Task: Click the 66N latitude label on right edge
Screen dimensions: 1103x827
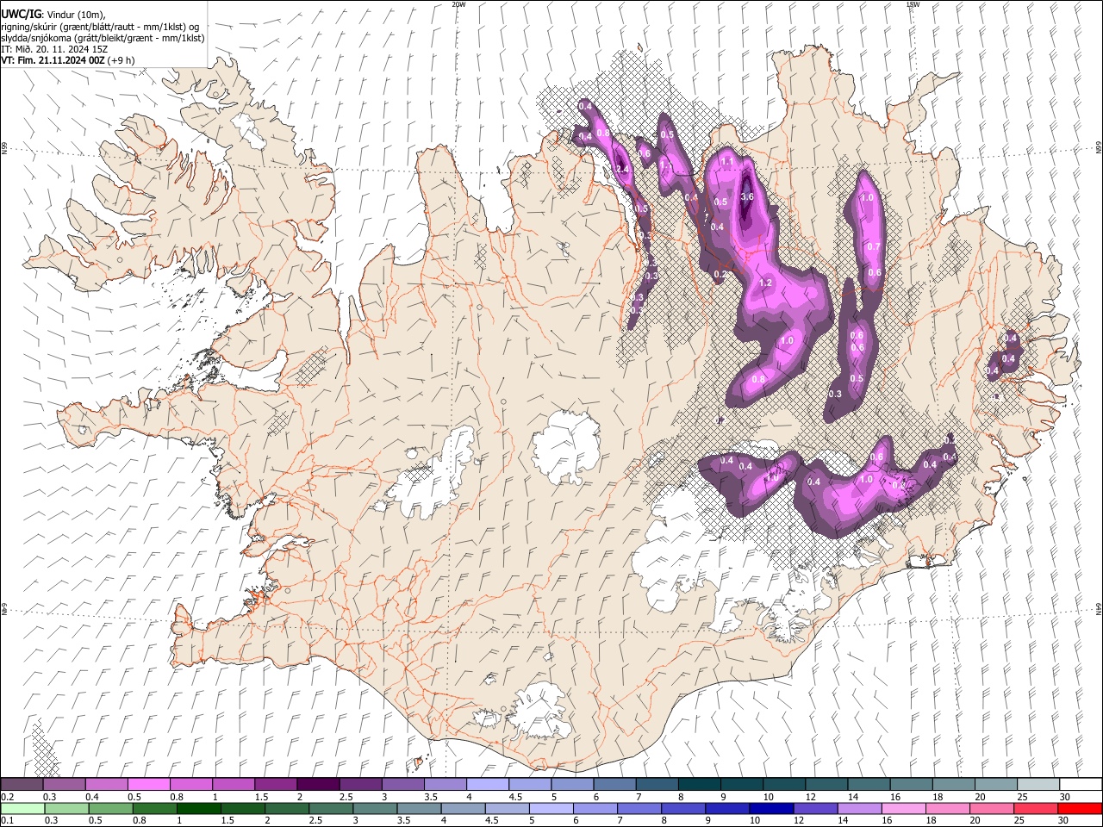Action: pyautogui.click(x=1099, y=147)
